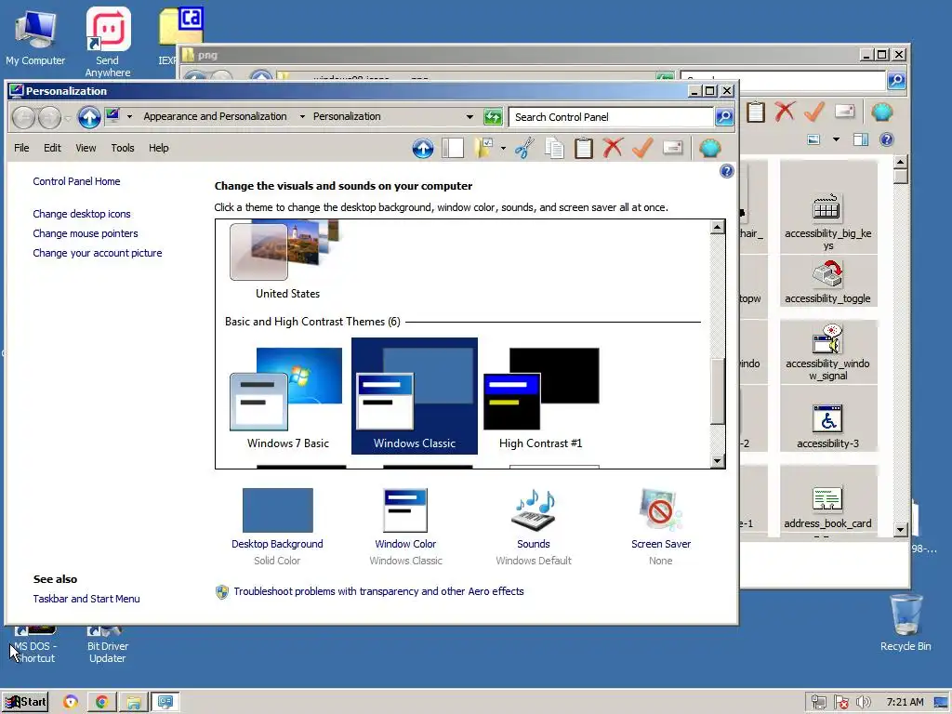Open Change your account picture link
This screenshot has height=714, width=952.
click(97, 253)
